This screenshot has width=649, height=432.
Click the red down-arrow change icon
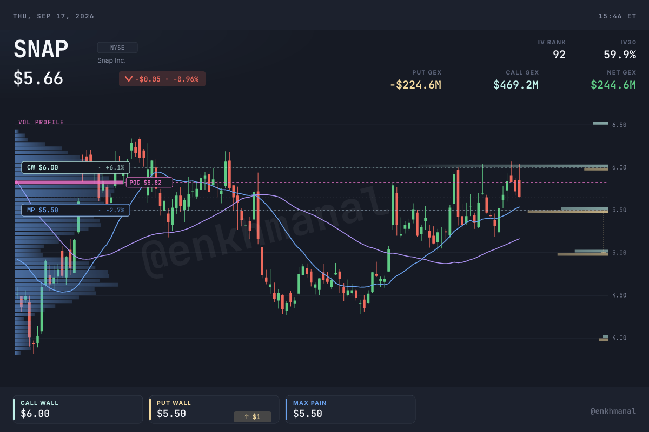tap(128, 79)
